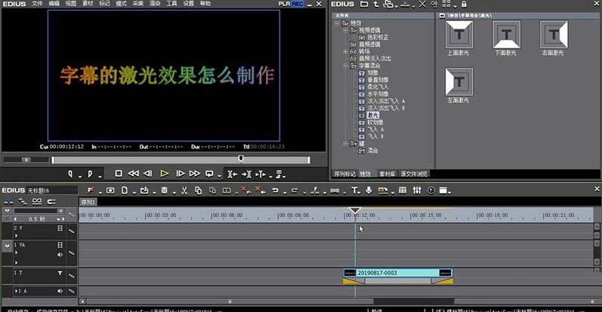Click the rewind button in the player
The height and width of the screenshot is (312, 602).
133,174
